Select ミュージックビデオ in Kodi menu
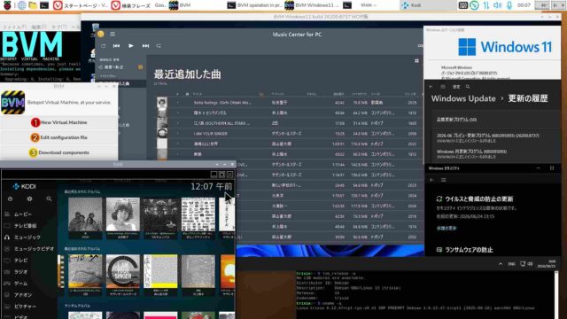The image size is (567, 319). [28, 249]
